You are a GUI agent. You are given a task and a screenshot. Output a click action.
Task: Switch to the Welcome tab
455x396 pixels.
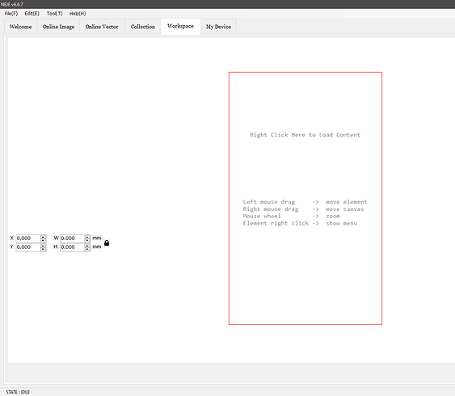20,27
